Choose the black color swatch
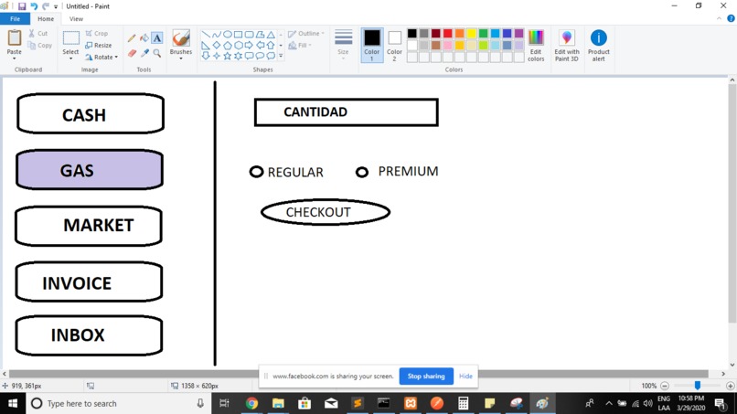Viewport: 737px width, 414px height. tap(412, 34)
